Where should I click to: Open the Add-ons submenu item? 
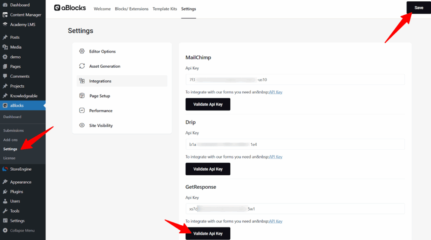pyautogui.click(x=11, y=140)
